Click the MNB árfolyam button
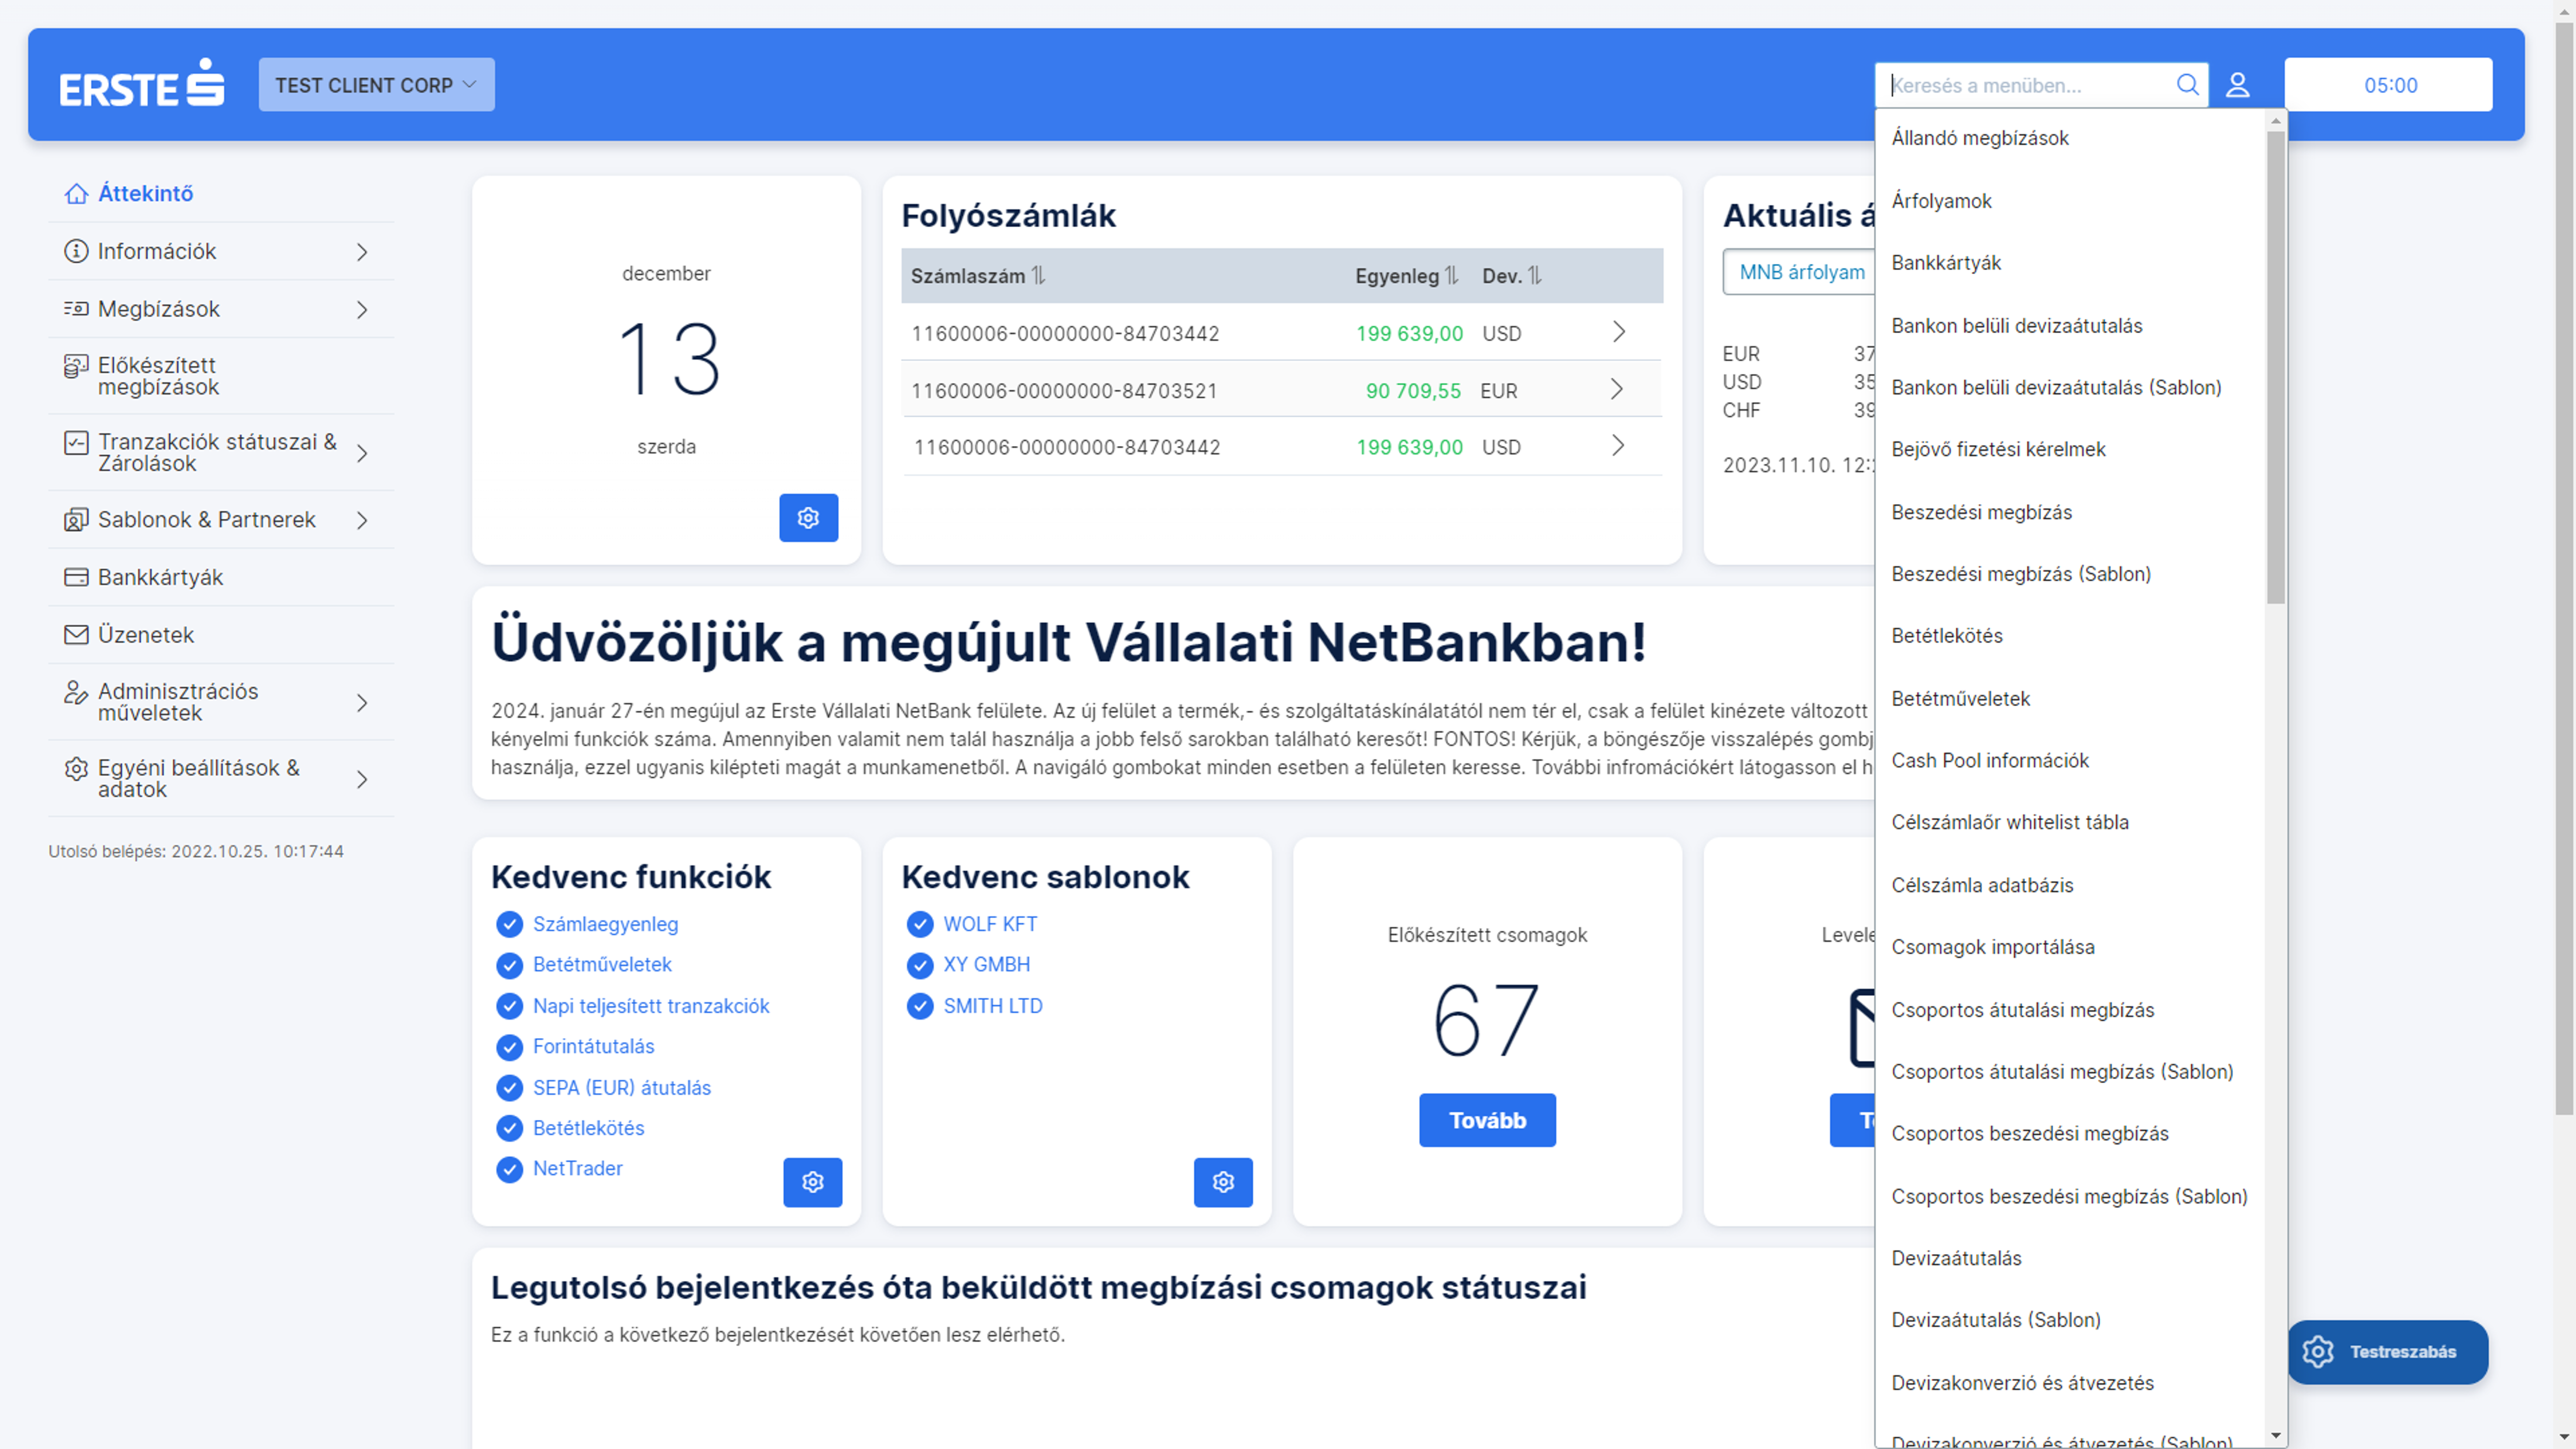The height and width of the screenshot is (1449, 2576). pyautogui.click(x=1799, y=272)
